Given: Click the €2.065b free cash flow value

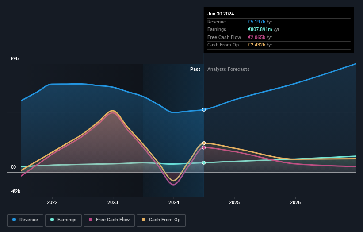Looking at the screenshot, I should coord(257,37).
